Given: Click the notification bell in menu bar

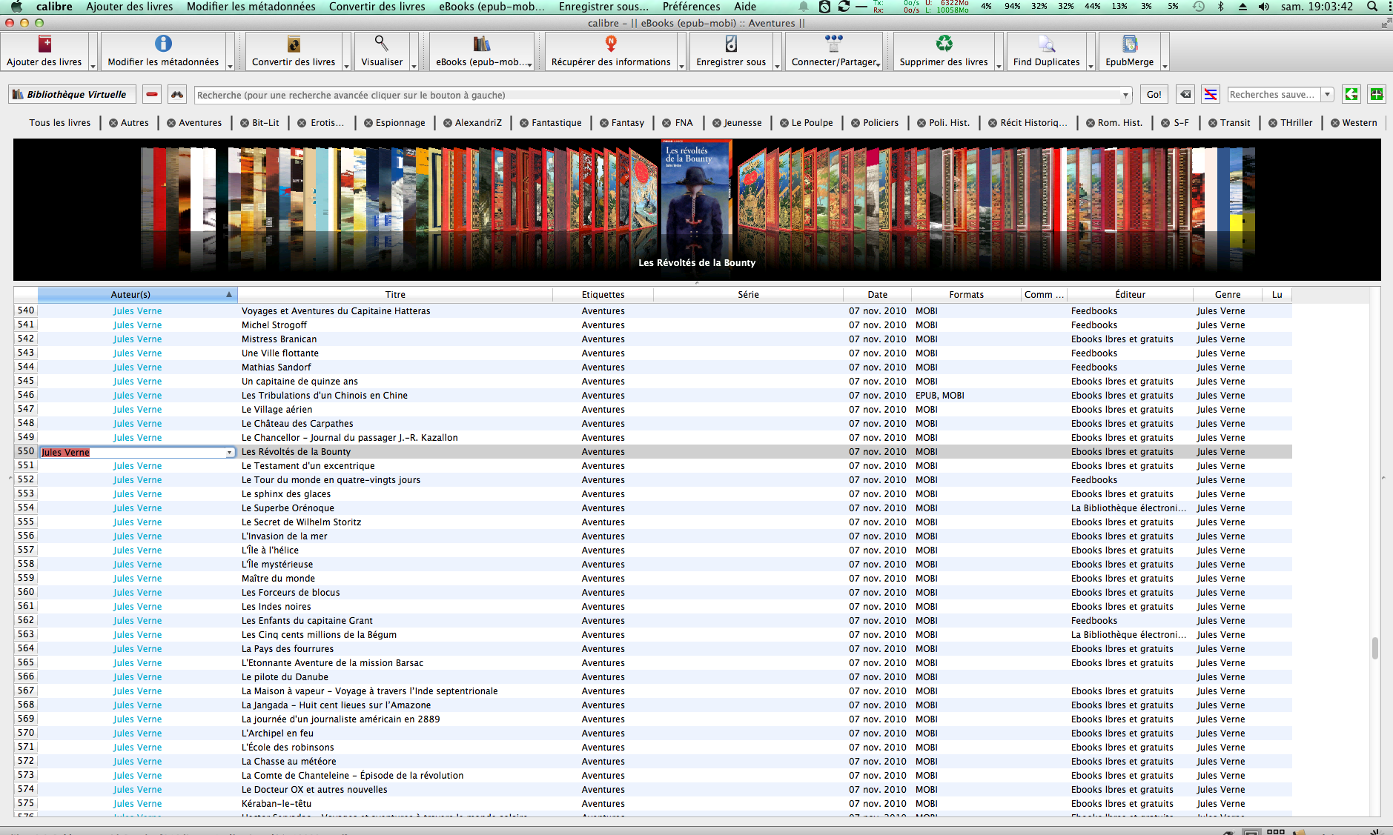Looking at the screenshot, I should 804,7.
